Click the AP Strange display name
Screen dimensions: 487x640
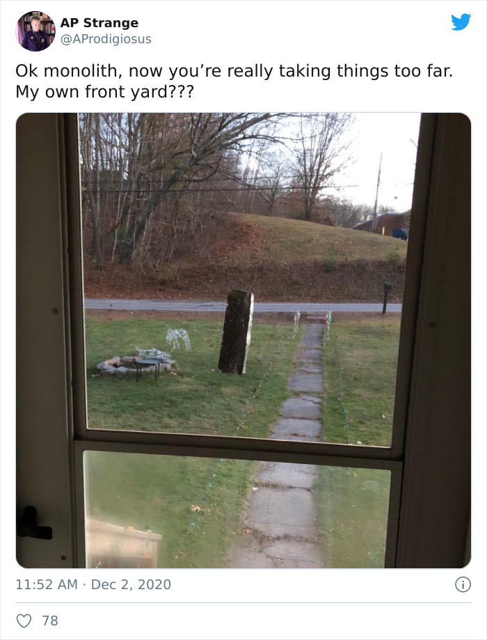click(x=99, y=23)
